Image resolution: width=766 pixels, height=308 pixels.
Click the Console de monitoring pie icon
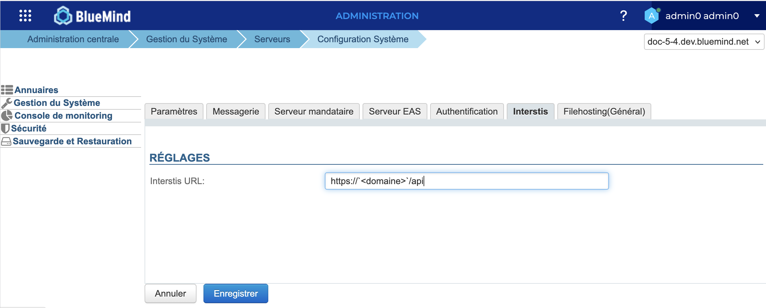point(7,116)
